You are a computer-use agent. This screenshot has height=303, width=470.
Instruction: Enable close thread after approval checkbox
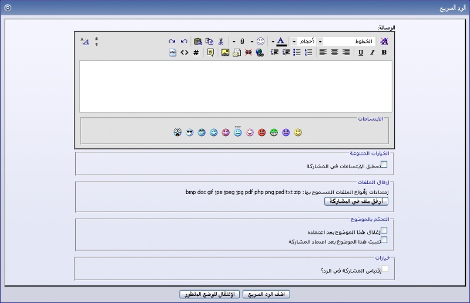[x=384, y=230]
